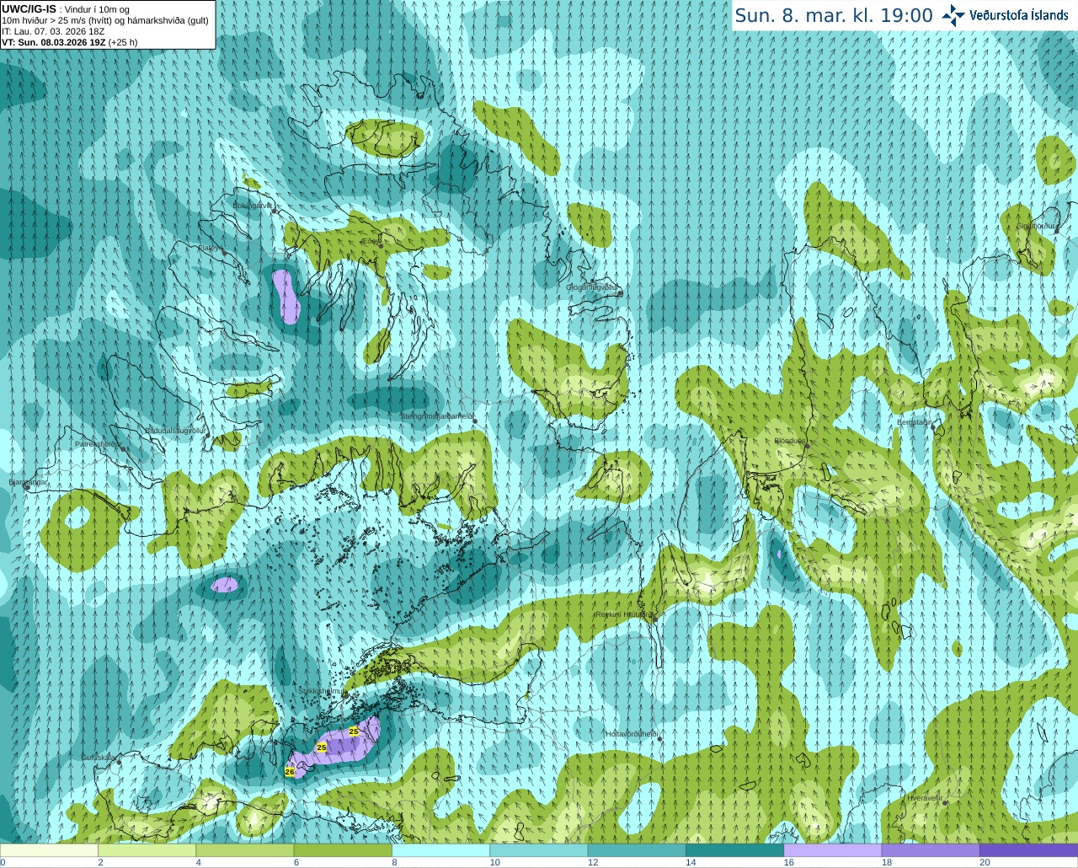
Task: Click the Stykkishólmur station label
Action: 322,691
